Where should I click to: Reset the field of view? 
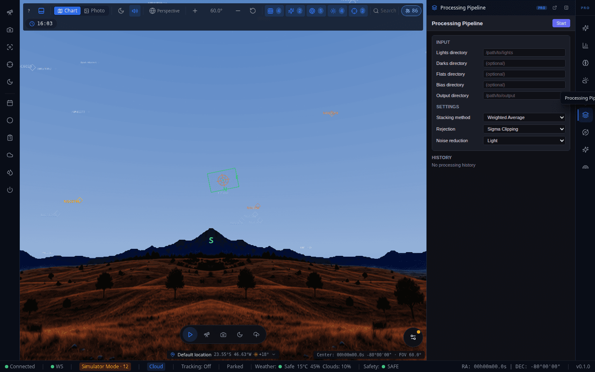(253, 11)
